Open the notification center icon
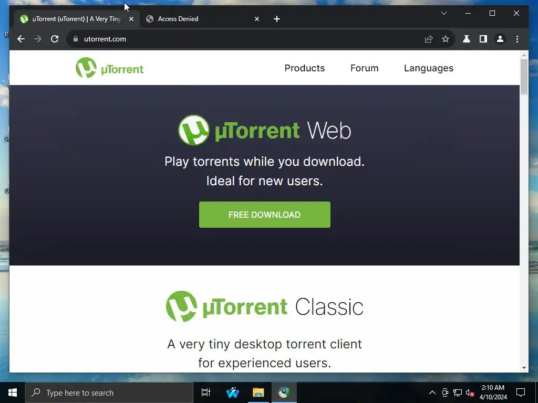 pyautogui.click(x=521, y=393)
